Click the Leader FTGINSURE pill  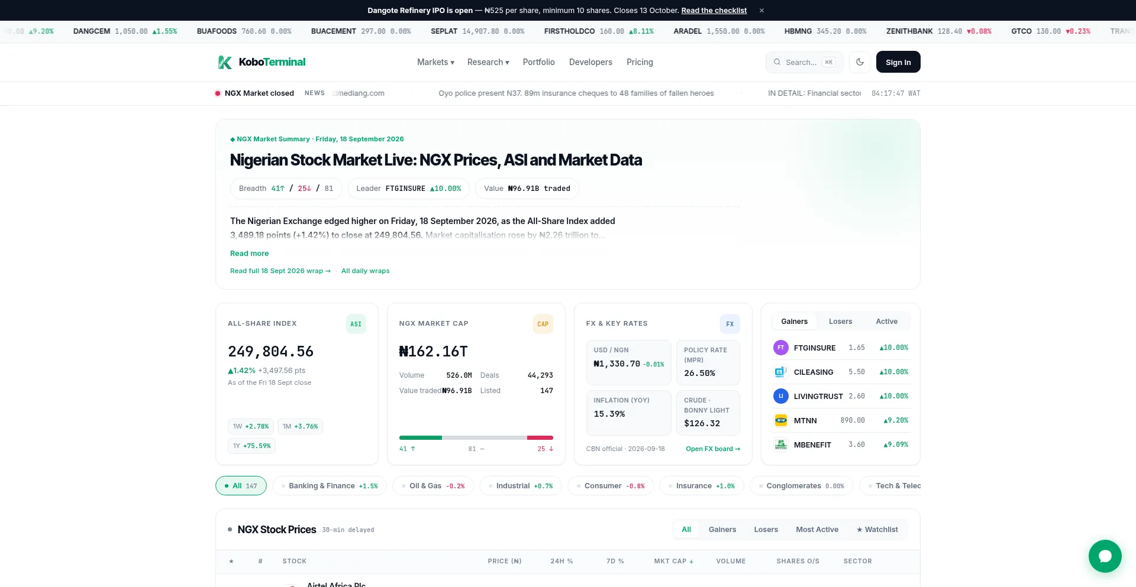point(408,189)
